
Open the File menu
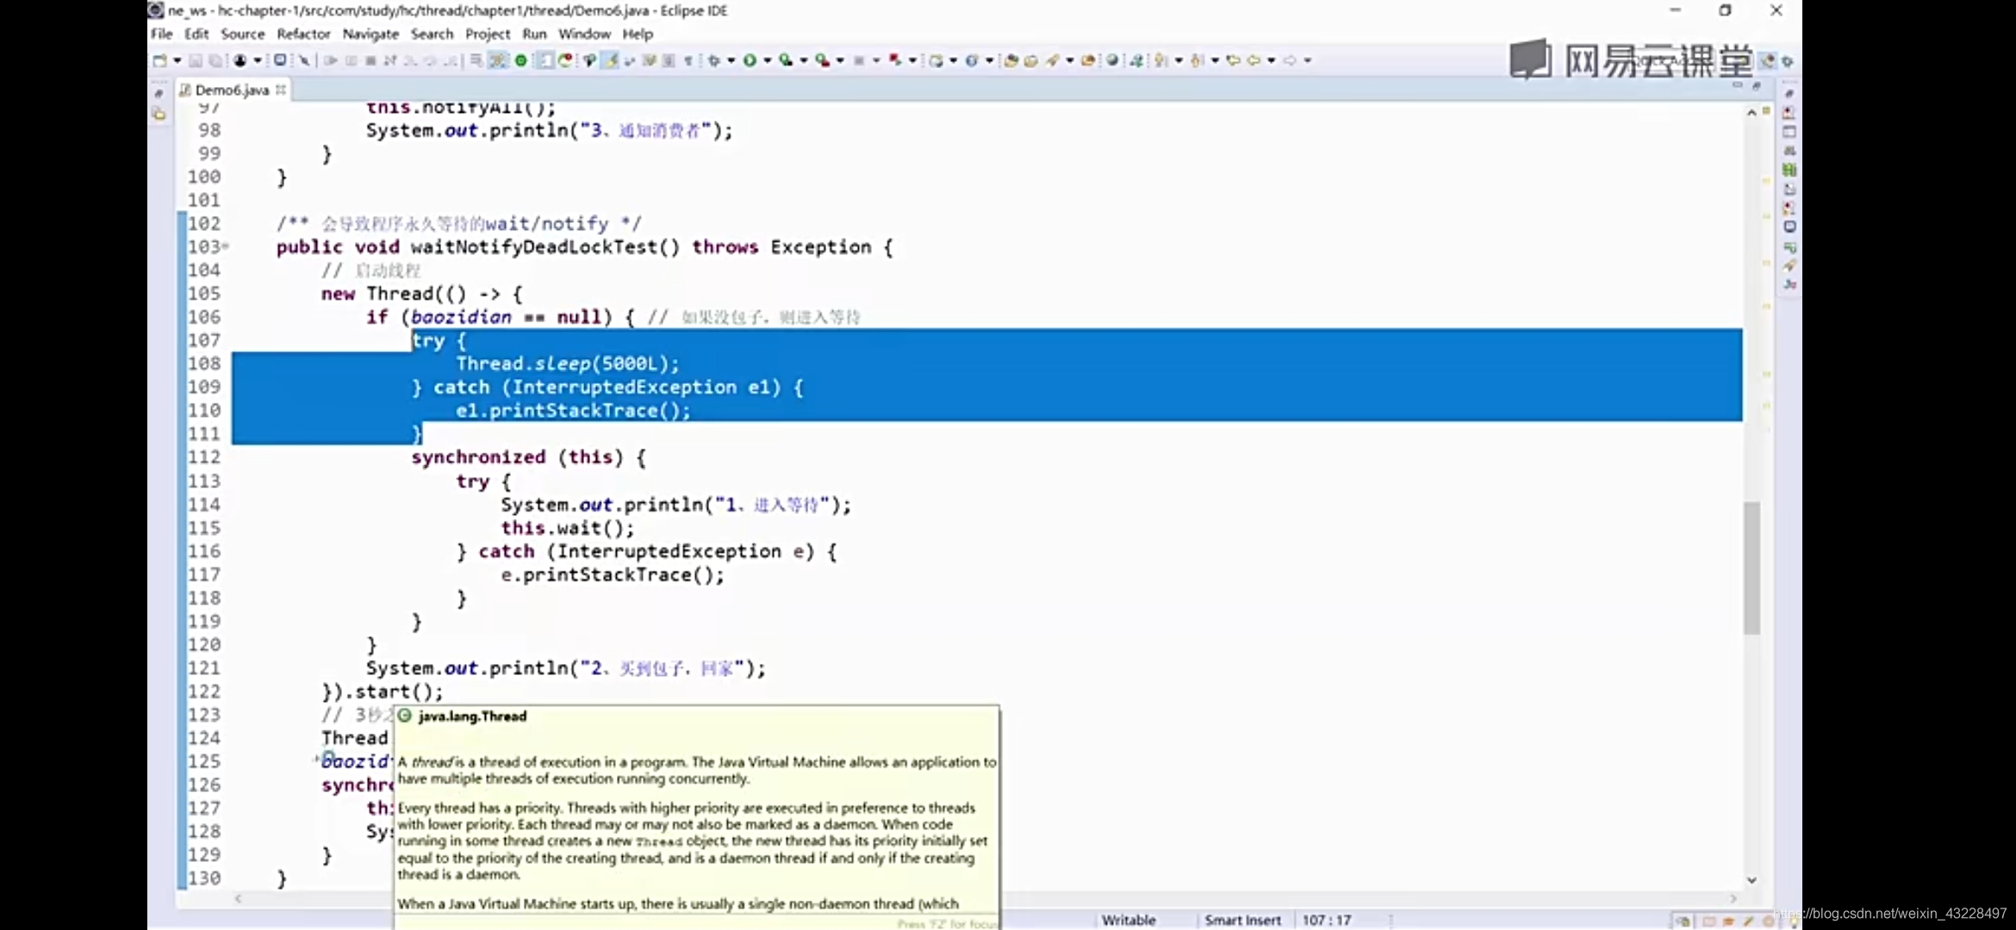tap(161, 34)
